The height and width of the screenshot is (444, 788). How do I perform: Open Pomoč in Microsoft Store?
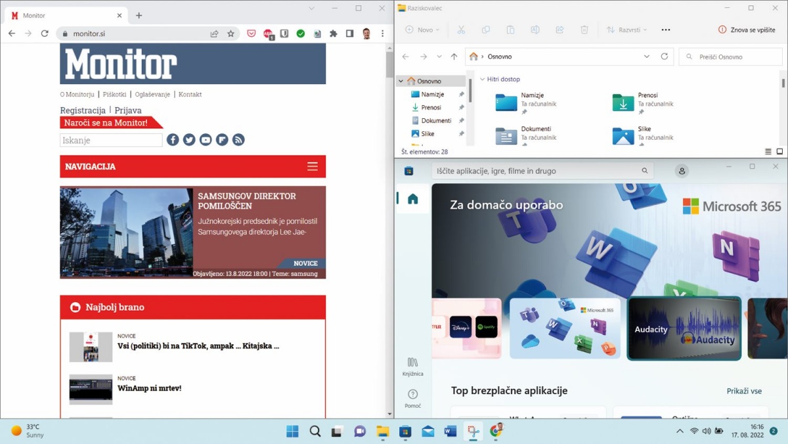click(x=412, y=398)
